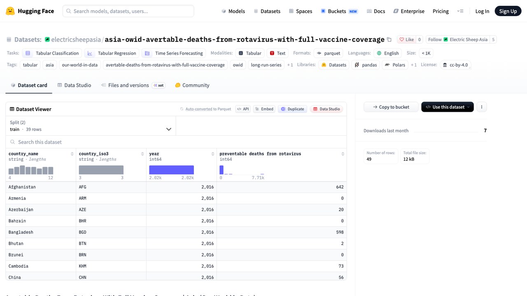Click the year histogram bar
This screenshot has width=527, height=296.
point(171,170)
